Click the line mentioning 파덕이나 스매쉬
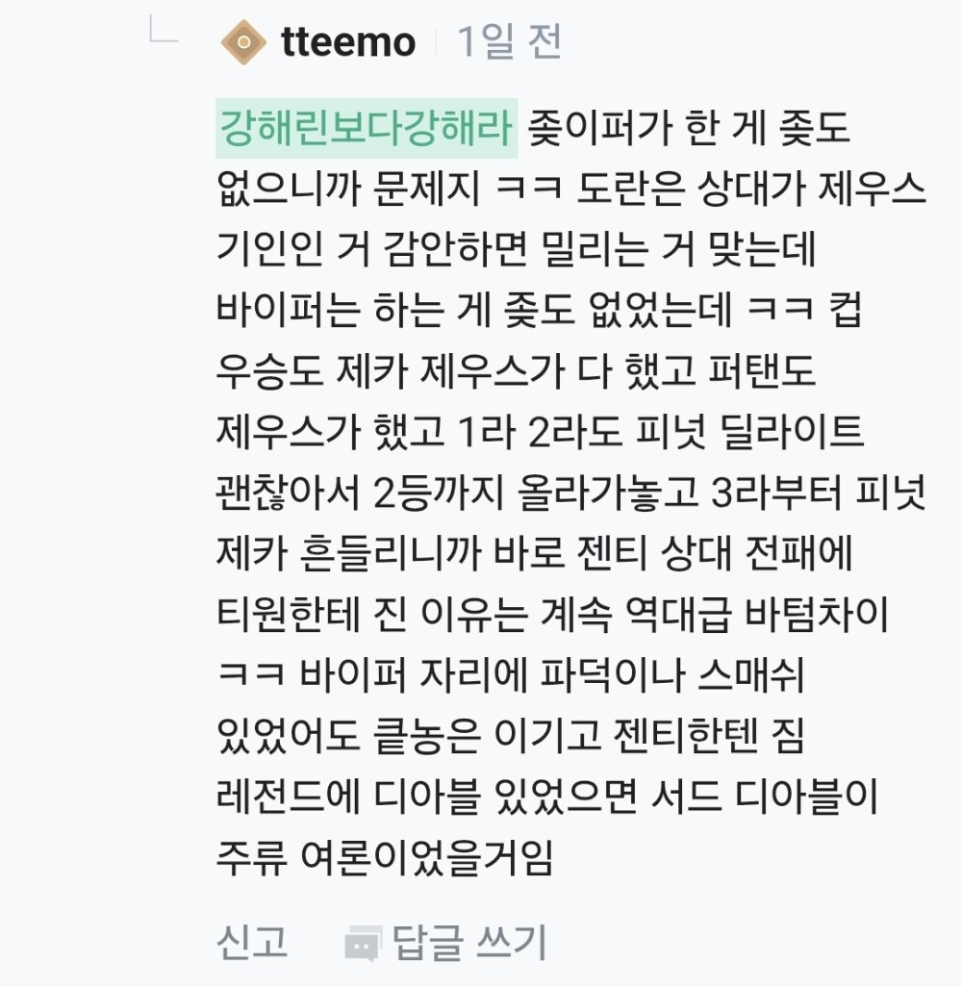Image resolution: width=962 pixels, height=987 pixels. coord(510,675)
